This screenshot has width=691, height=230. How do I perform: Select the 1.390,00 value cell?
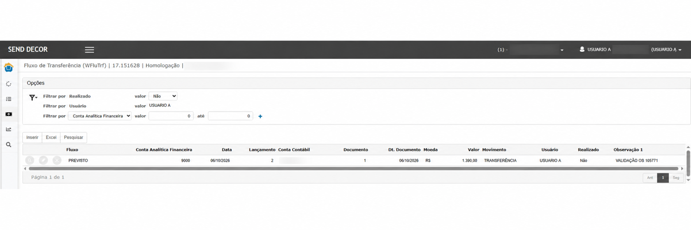point(469,161)
